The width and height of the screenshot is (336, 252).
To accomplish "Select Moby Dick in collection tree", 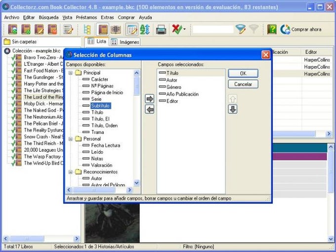I will click(x=43, y=104).
